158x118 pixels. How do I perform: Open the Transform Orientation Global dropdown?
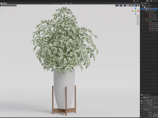coord(58,3)
